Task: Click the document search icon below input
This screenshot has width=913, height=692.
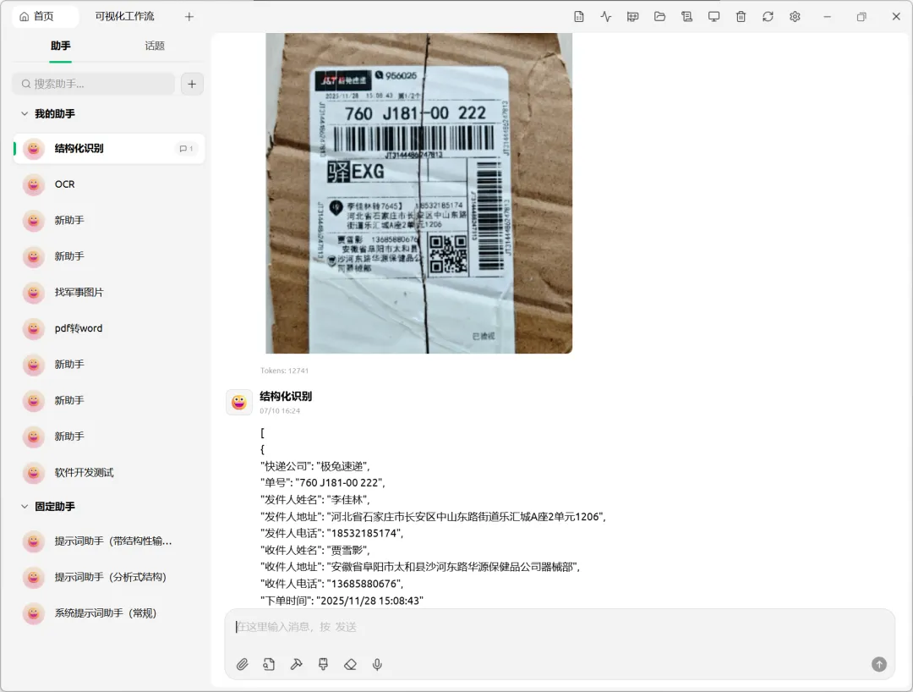Action: pos(269,664)
